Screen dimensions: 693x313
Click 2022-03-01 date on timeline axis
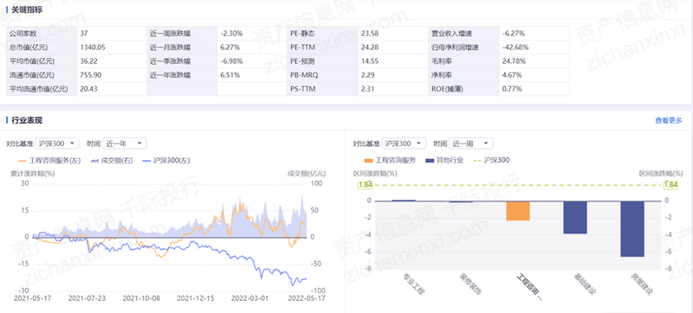[249, 298]
